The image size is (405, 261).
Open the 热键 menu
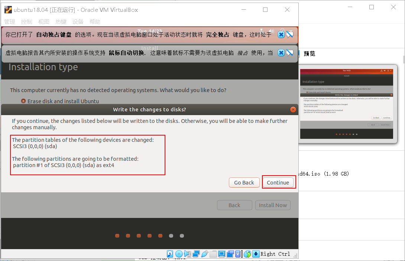point(61,22)
